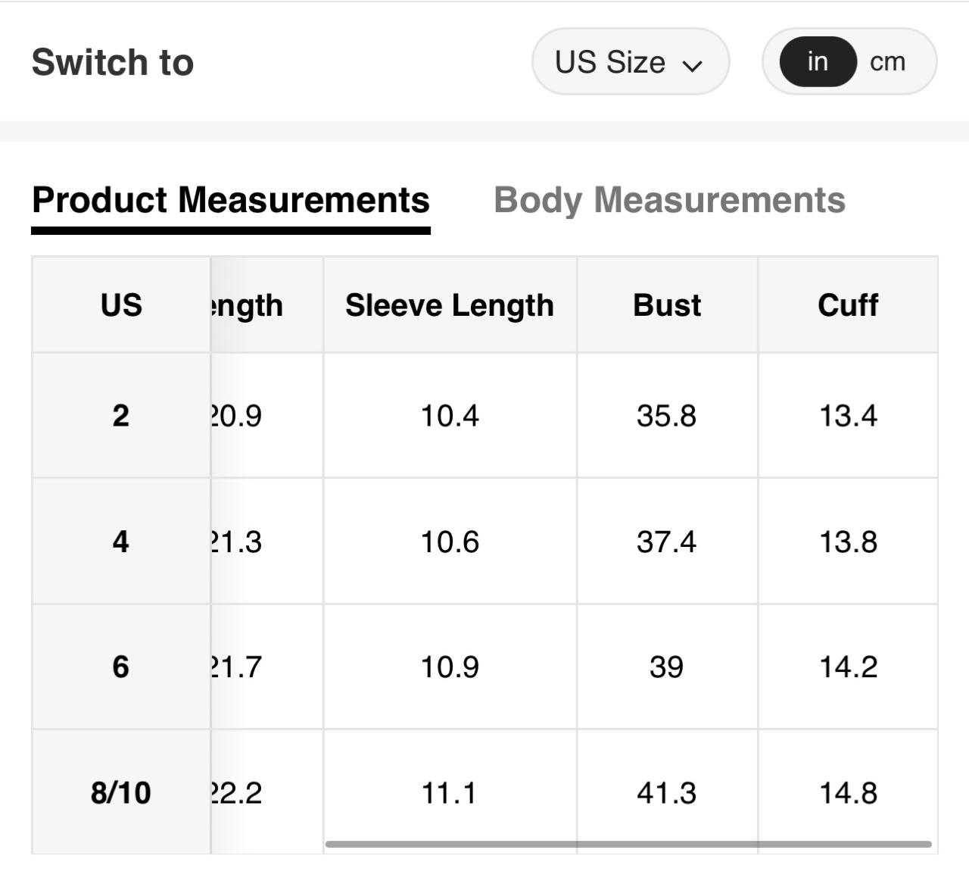Click the 'Switch to' label text

click(x=113, y=62)
